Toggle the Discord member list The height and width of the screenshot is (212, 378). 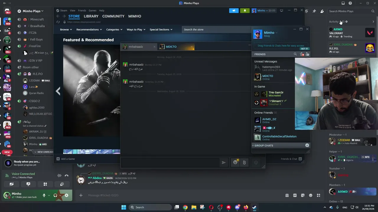click(322, 11)
